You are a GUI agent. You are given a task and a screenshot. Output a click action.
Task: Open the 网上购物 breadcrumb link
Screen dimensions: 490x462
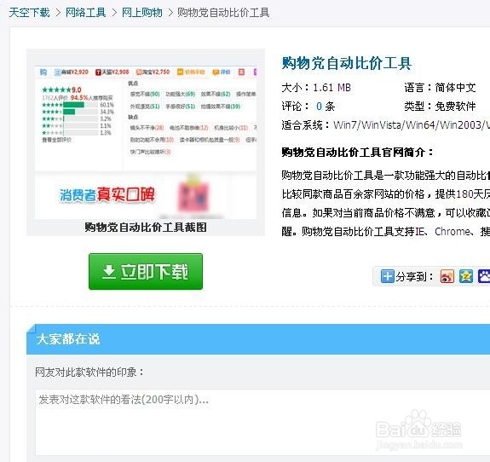(x=141, y=13)
